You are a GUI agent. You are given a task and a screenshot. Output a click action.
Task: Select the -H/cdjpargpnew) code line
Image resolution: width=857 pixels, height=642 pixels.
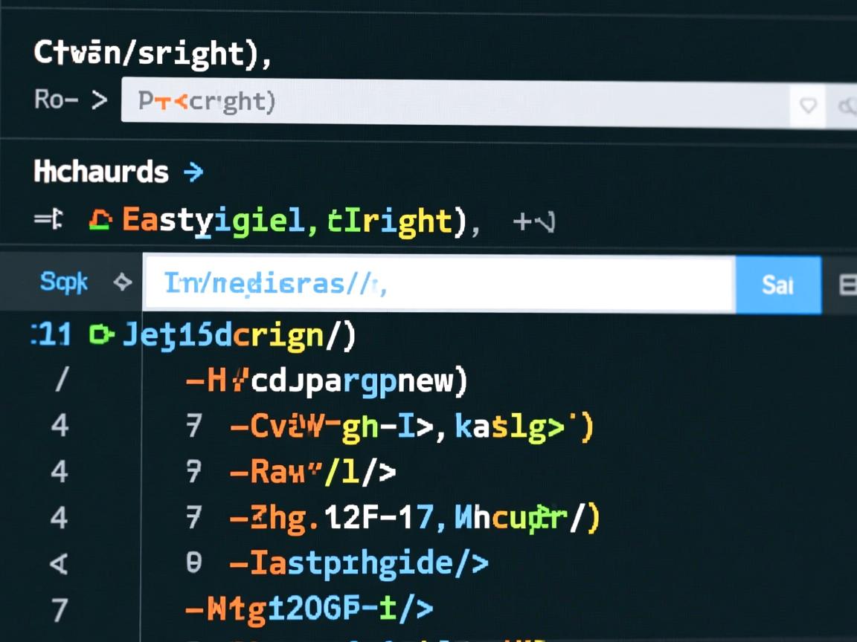tap(326, 380)
